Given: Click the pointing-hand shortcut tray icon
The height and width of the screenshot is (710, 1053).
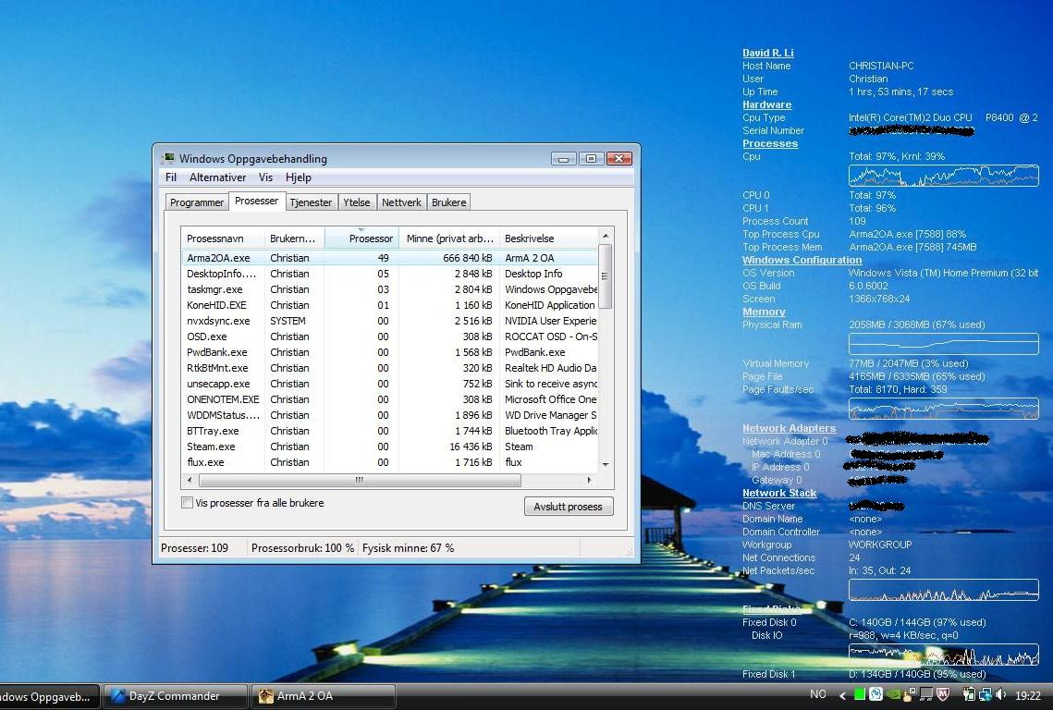Looking at the screenshot, I should pos(910,695).
